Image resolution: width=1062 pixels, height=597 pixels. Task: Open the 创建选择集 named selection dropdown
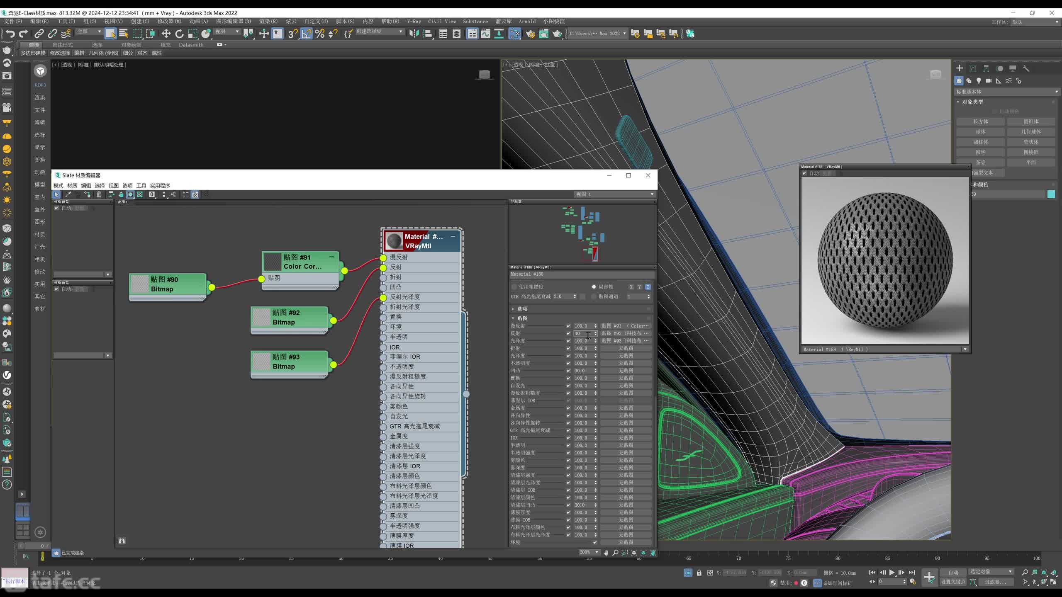[379, 32]
